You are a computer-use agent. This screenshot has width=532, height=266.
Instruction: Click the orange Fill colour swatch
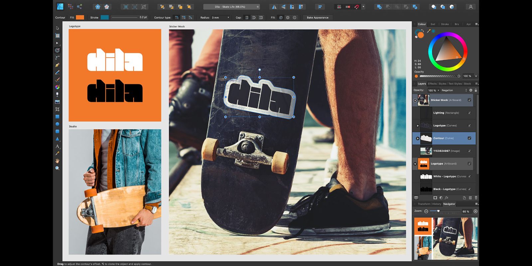coord(80,17)
